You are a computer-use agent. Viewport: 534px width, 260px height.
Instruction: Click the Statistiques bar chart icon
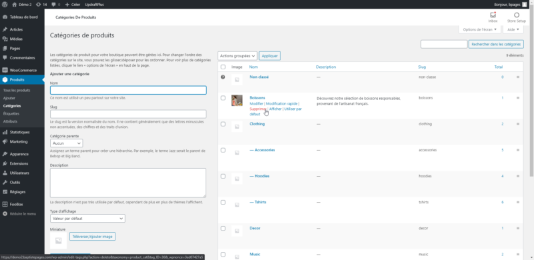click(5, 132)
